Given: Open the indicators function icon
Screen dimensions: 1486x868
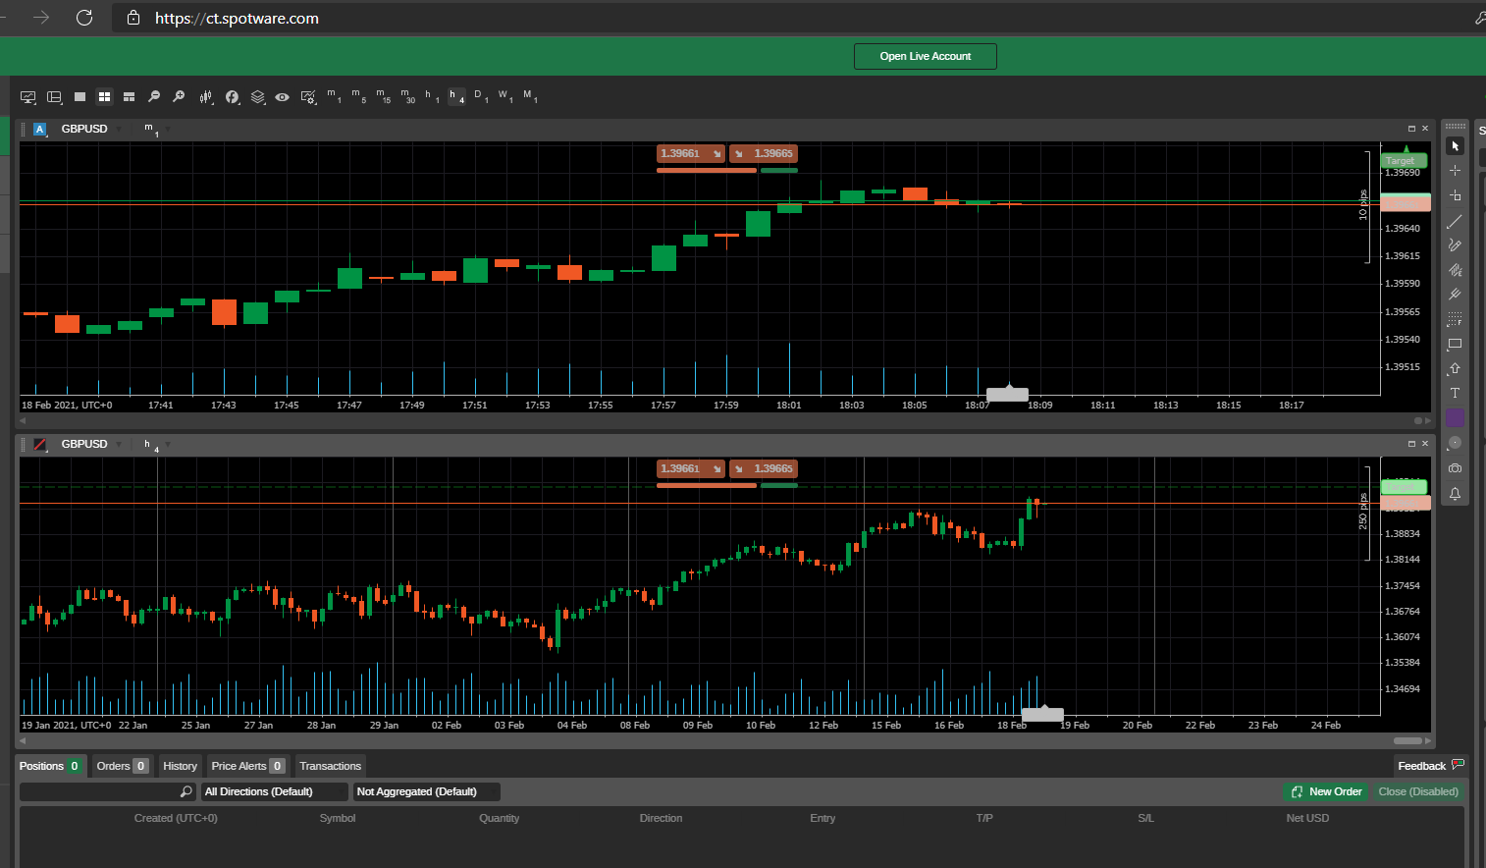Looking at the screenshot, I should [x=233, y=97].
